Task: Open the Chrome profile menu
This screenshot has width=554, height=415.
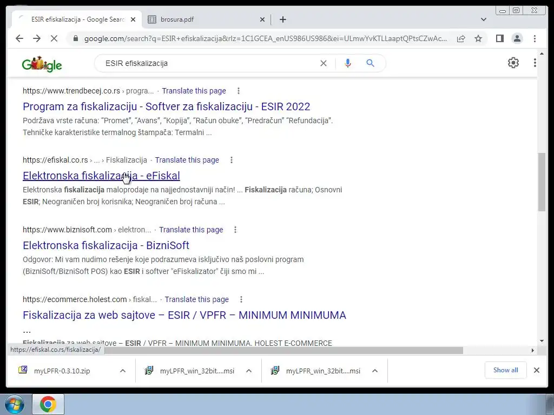Action: pyautogui.click(x=517, y=38)
